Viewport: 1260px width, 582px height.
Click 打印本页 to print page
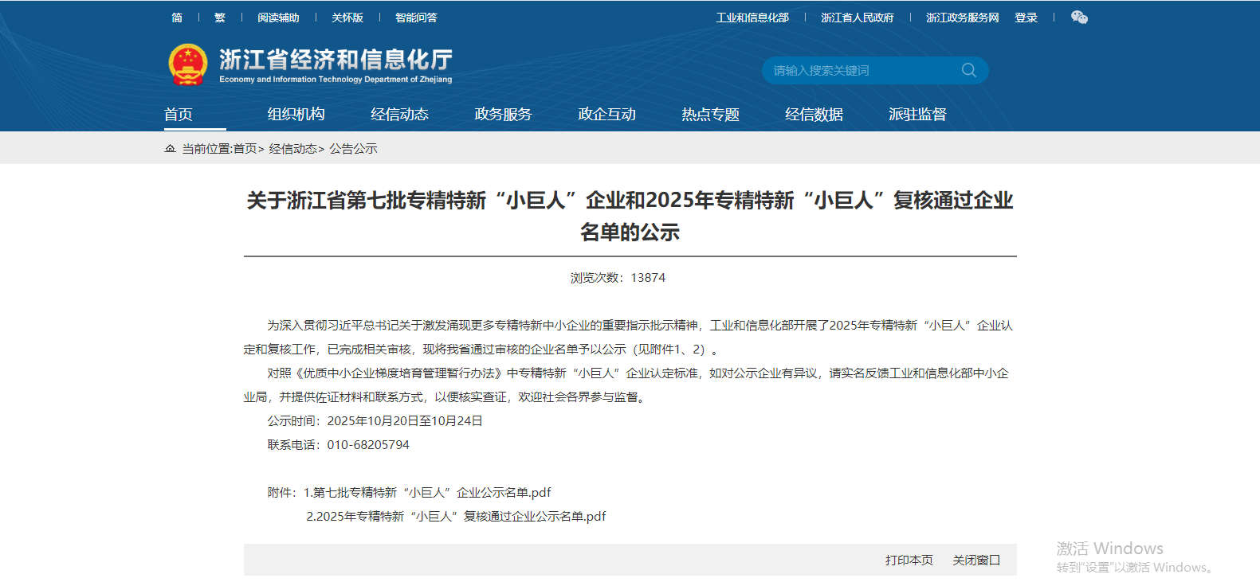point(909,561)
